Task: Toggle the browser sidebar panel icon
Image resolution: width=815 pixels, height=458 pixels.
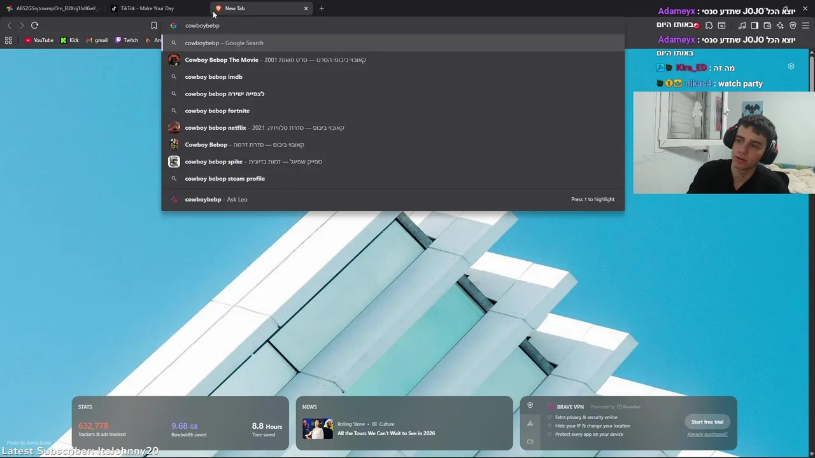Action: click(755, 25)
